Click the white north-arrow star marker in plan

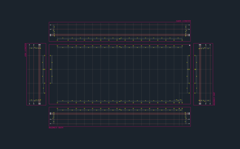(190, 45)
